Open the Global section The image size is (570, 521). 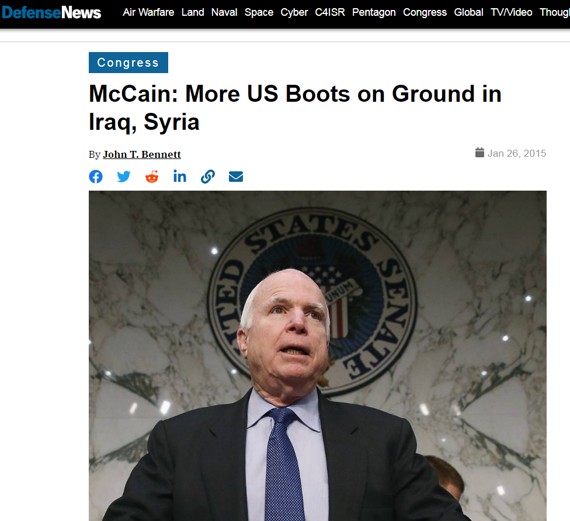(468, 12)
